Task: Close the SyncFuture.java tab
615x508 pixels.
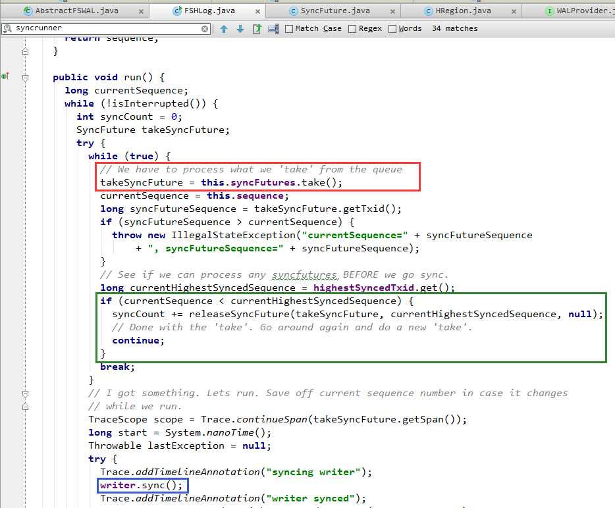Action: tap(392, 12)
